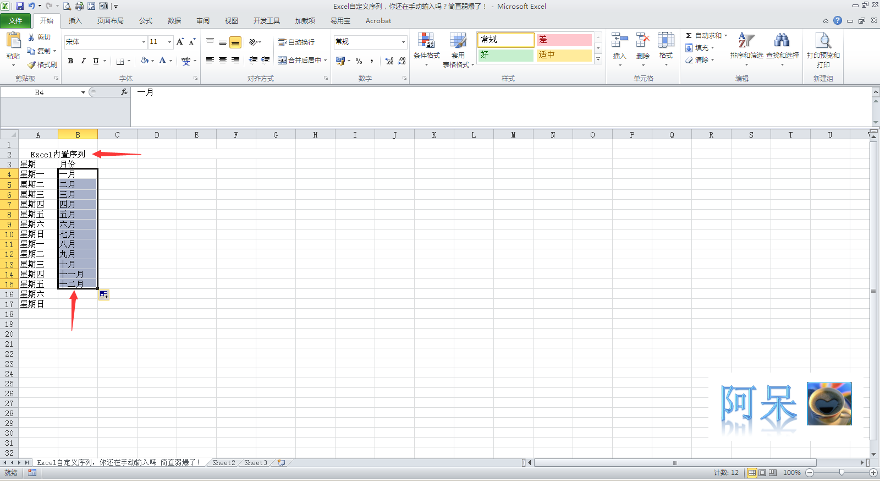Activate the Format Painter (格式刷)
This screenshot has height=481, width=880.
42,64
